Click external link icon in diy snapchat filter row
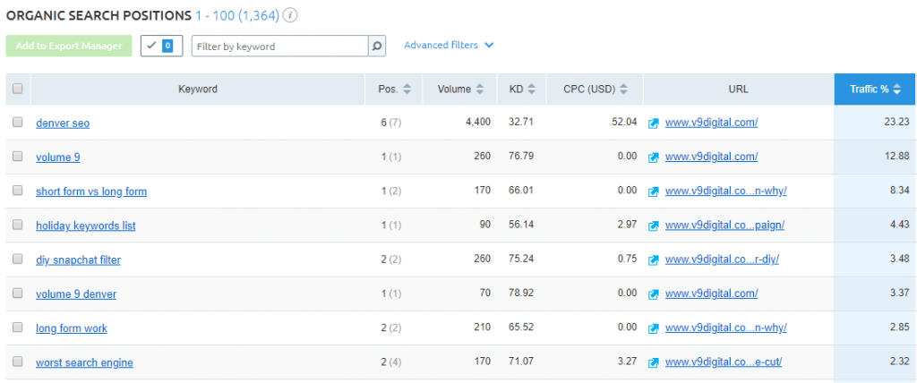 [x=654, y=260]
